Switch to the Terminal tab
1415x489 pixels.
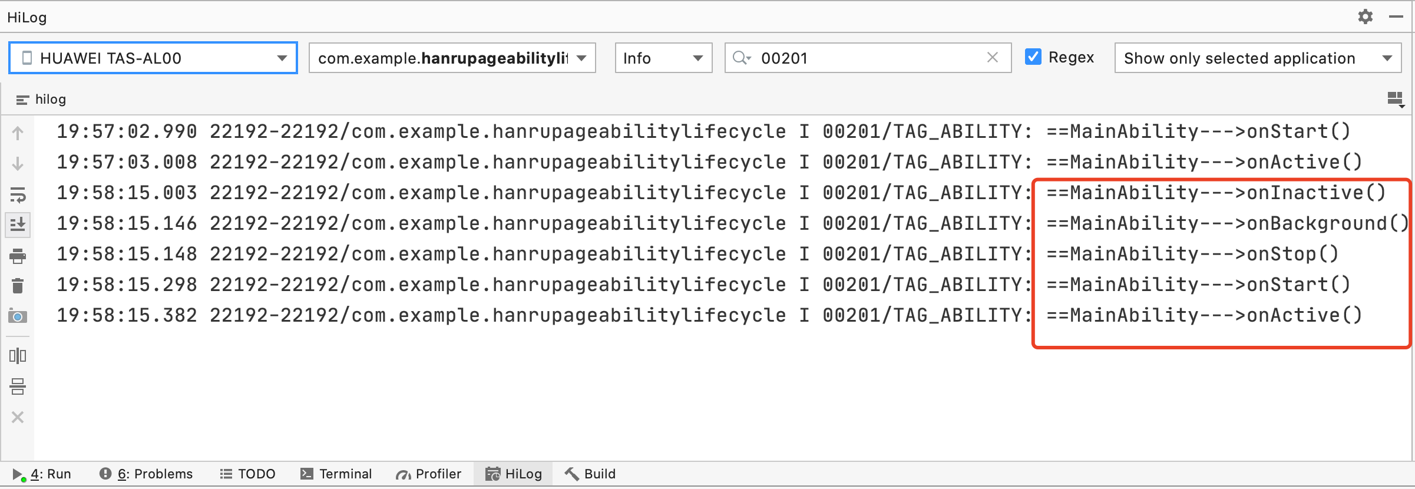point(336,474)
